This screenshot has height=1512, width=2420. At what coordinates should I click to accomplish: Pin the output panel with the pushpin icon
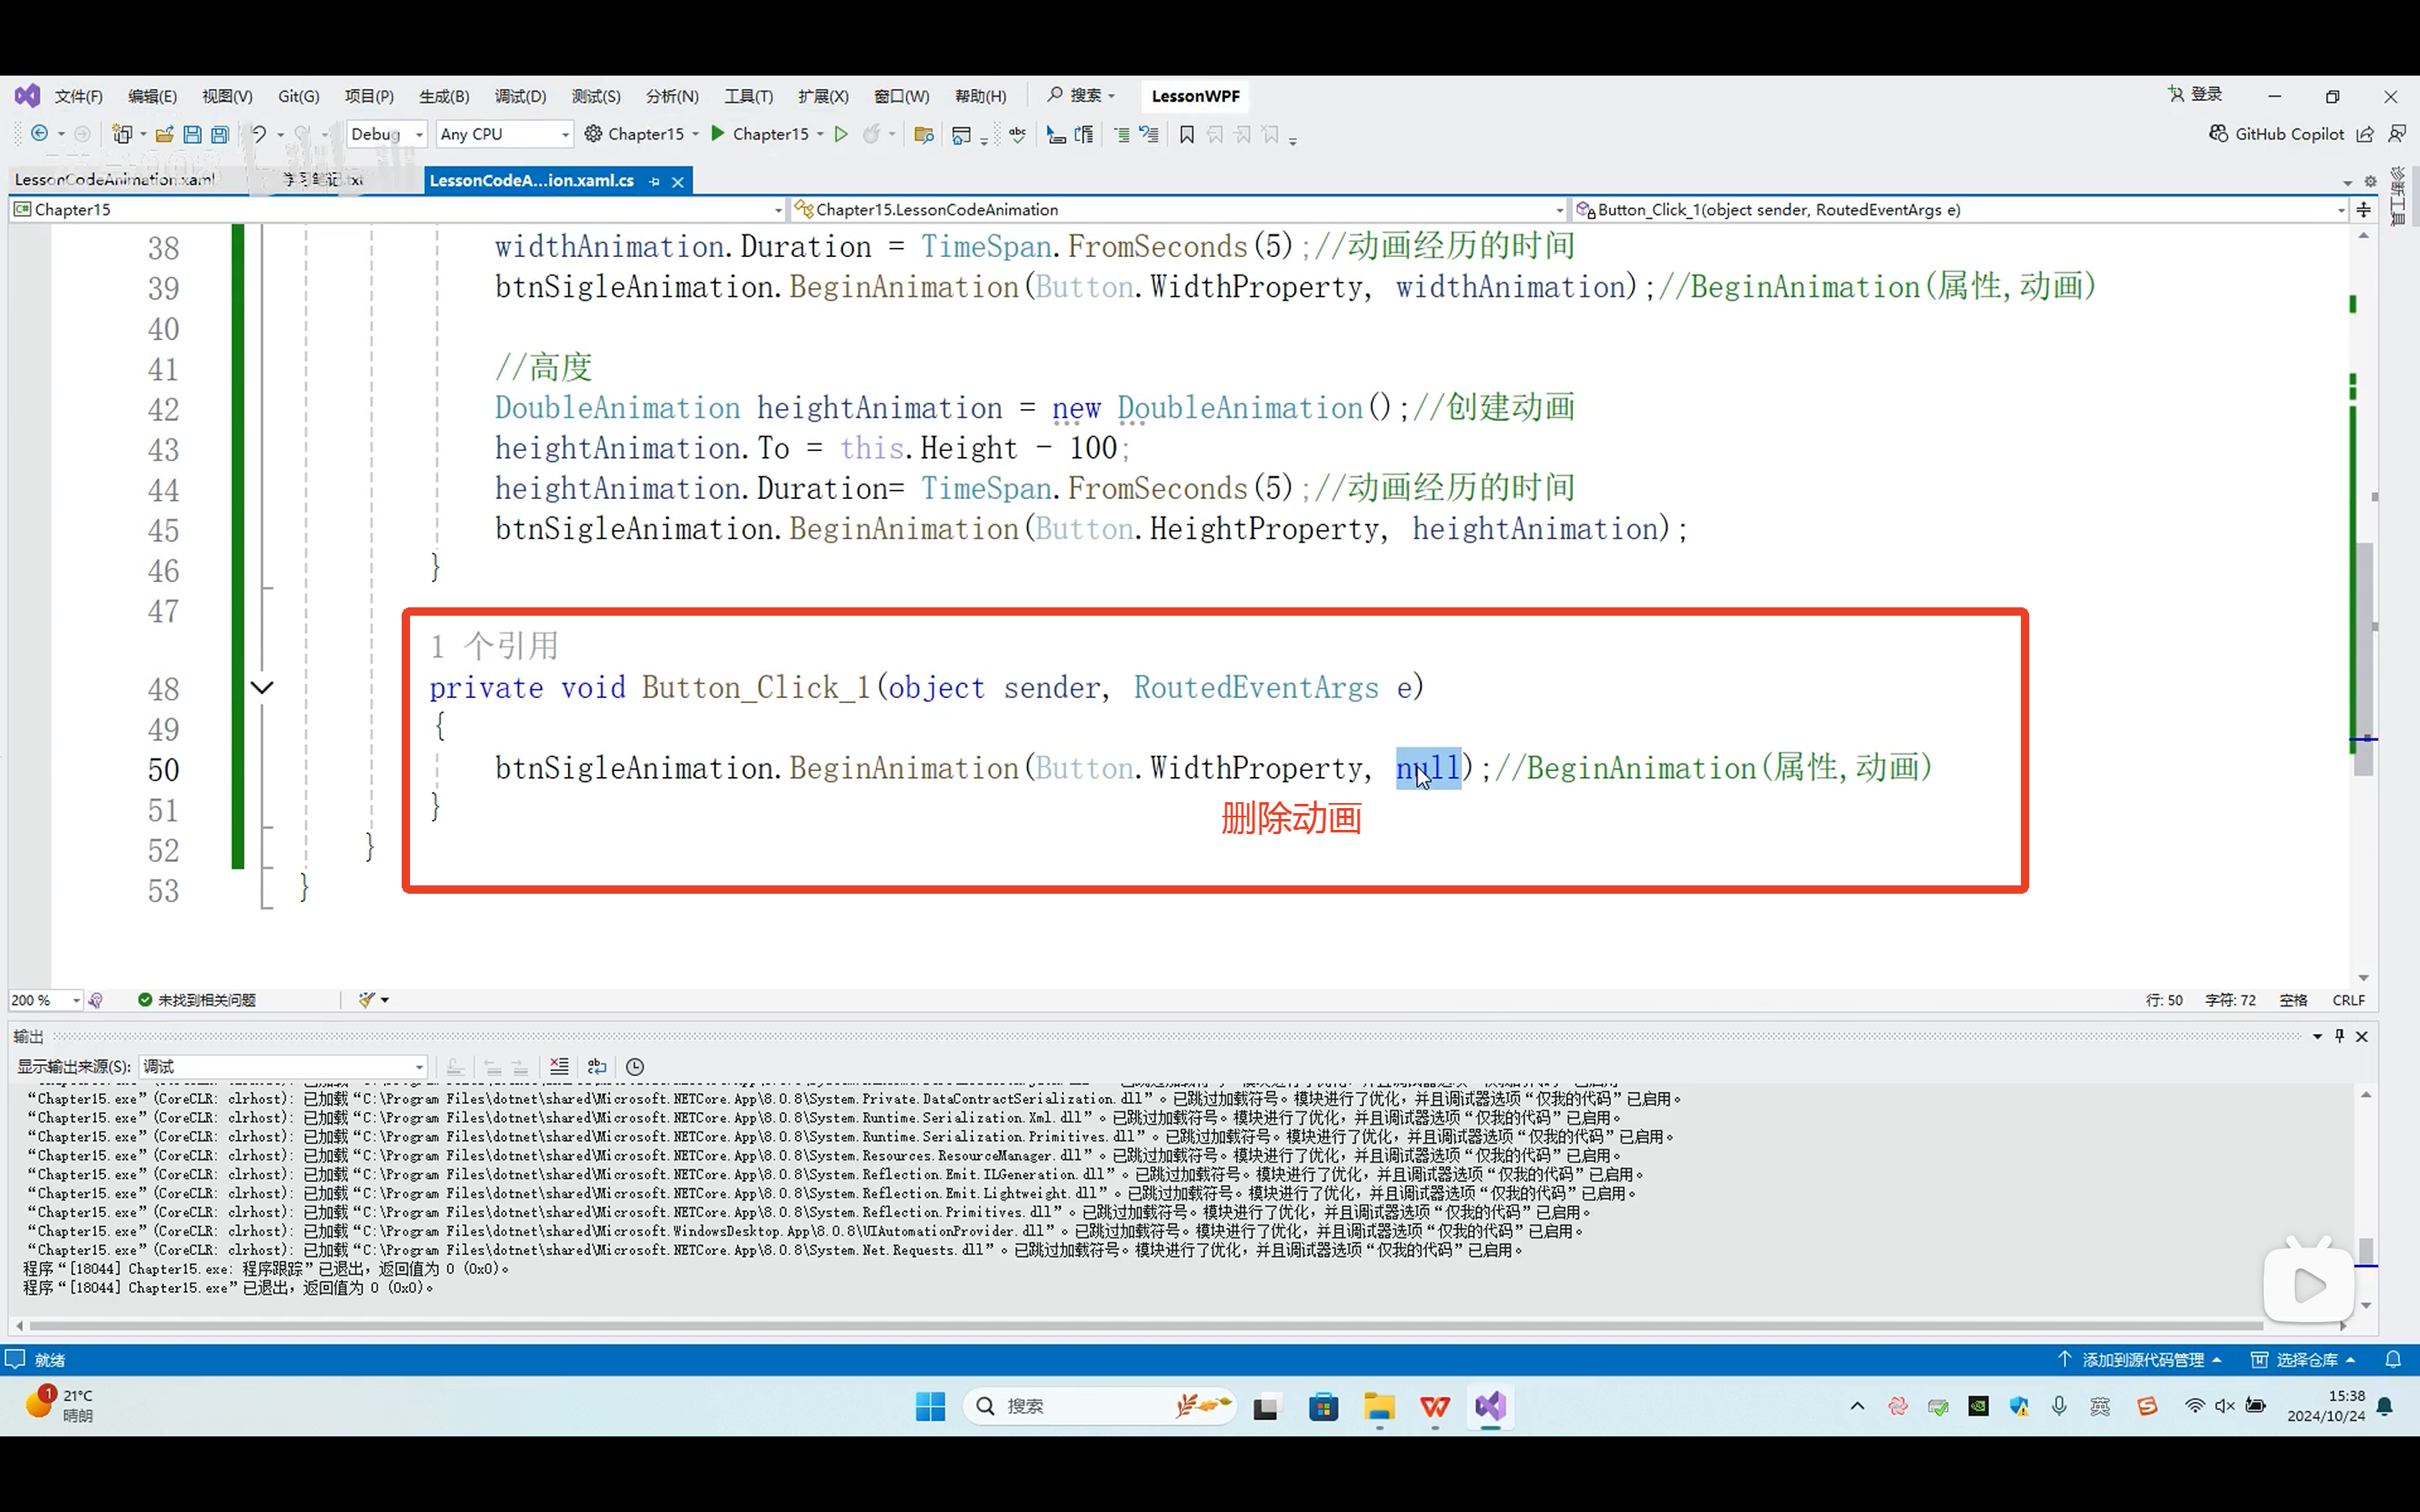coord(2339,1036)
